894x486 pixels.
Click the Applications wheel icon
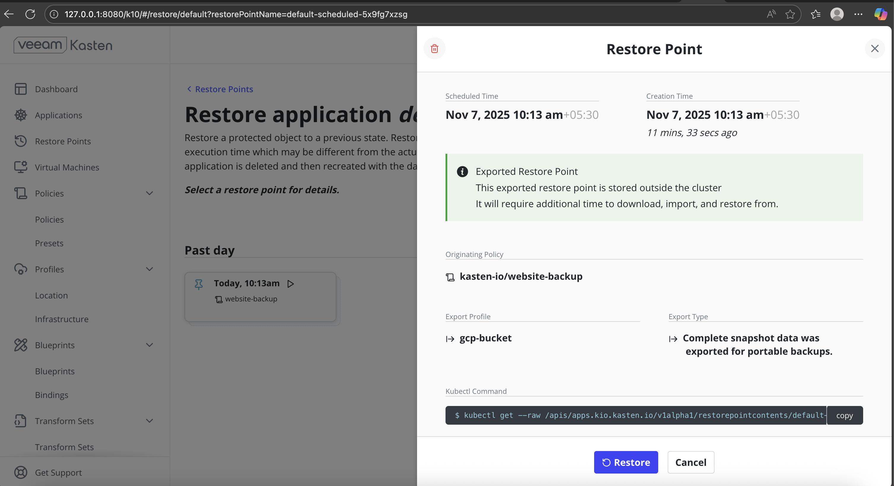coord(20,115)
